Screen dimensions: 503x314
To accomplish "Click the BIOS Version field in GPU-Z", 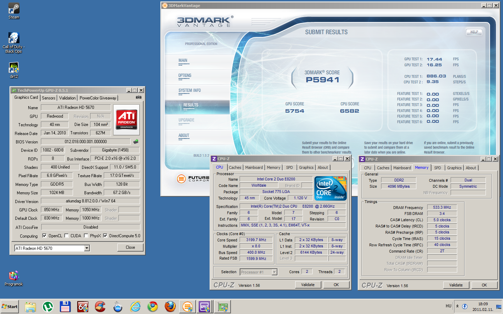I will (x=86, y=142).
